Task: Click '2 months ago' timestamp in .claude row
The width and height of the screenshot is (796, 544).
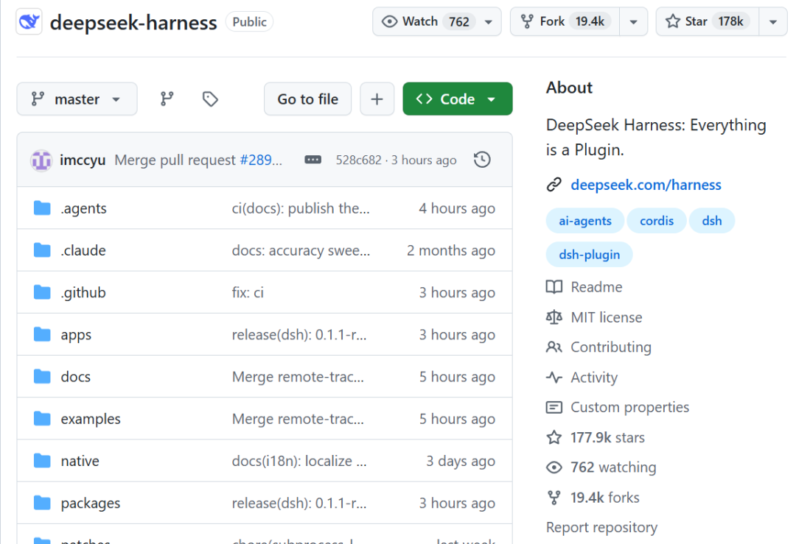Action: coord(451,250)
